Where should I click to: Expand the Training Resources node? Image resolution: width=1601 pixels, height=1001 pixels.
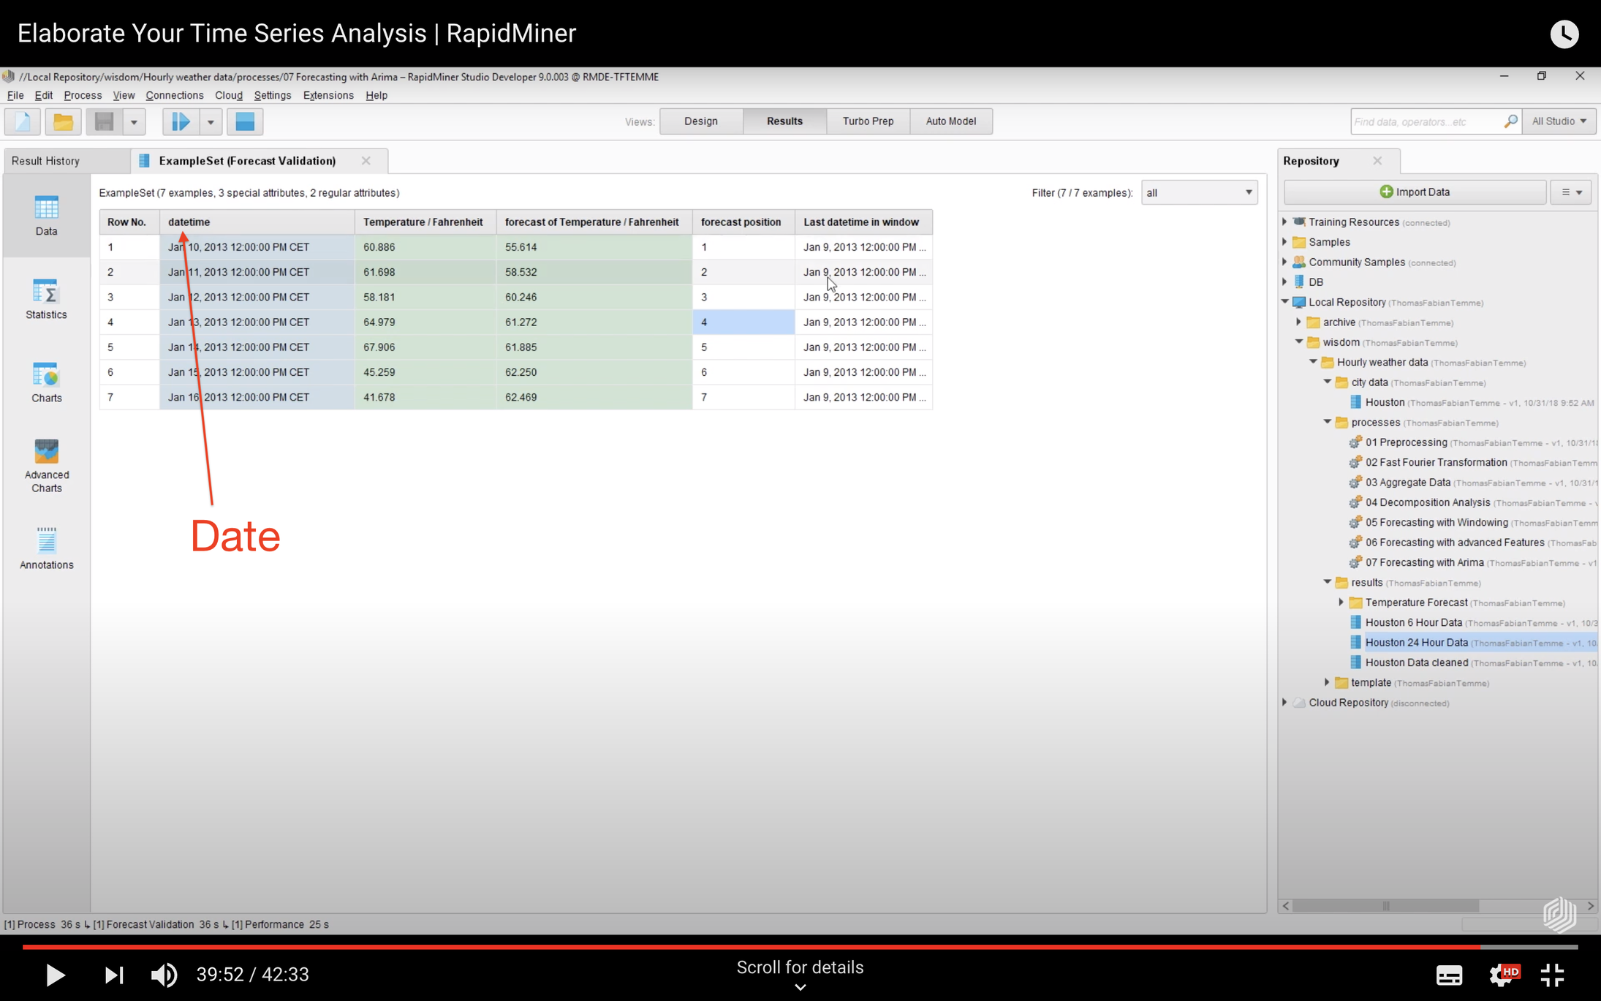point(1285,222)
